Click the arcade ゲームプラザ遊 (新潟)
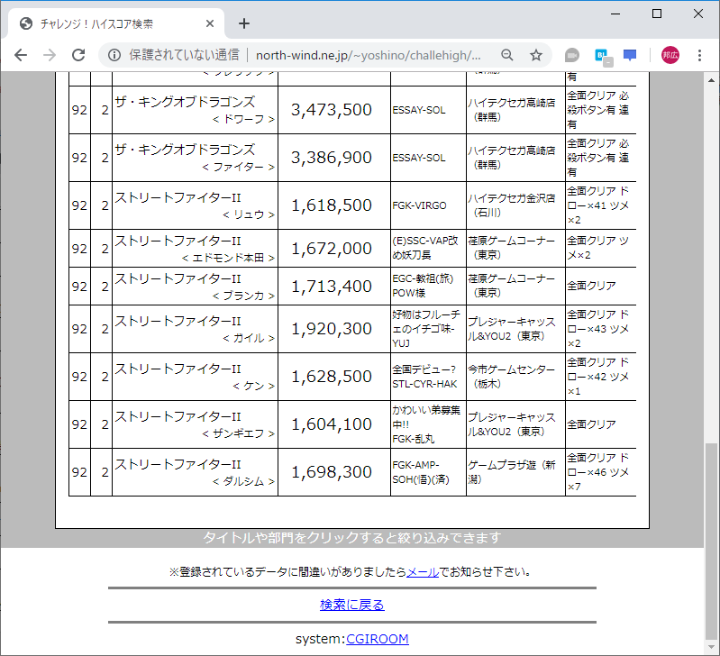This screenshot has height=656, width=720. pos(512,472)
